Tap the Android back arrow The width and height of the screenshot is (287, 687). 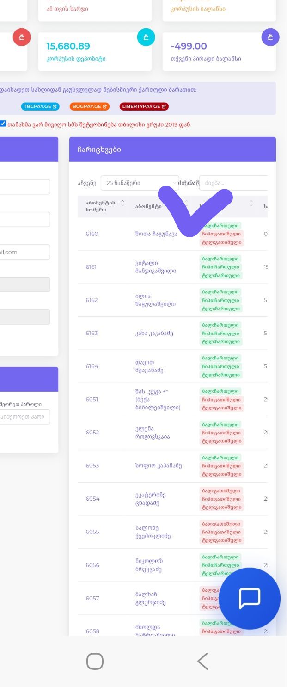tap(202, 661)
